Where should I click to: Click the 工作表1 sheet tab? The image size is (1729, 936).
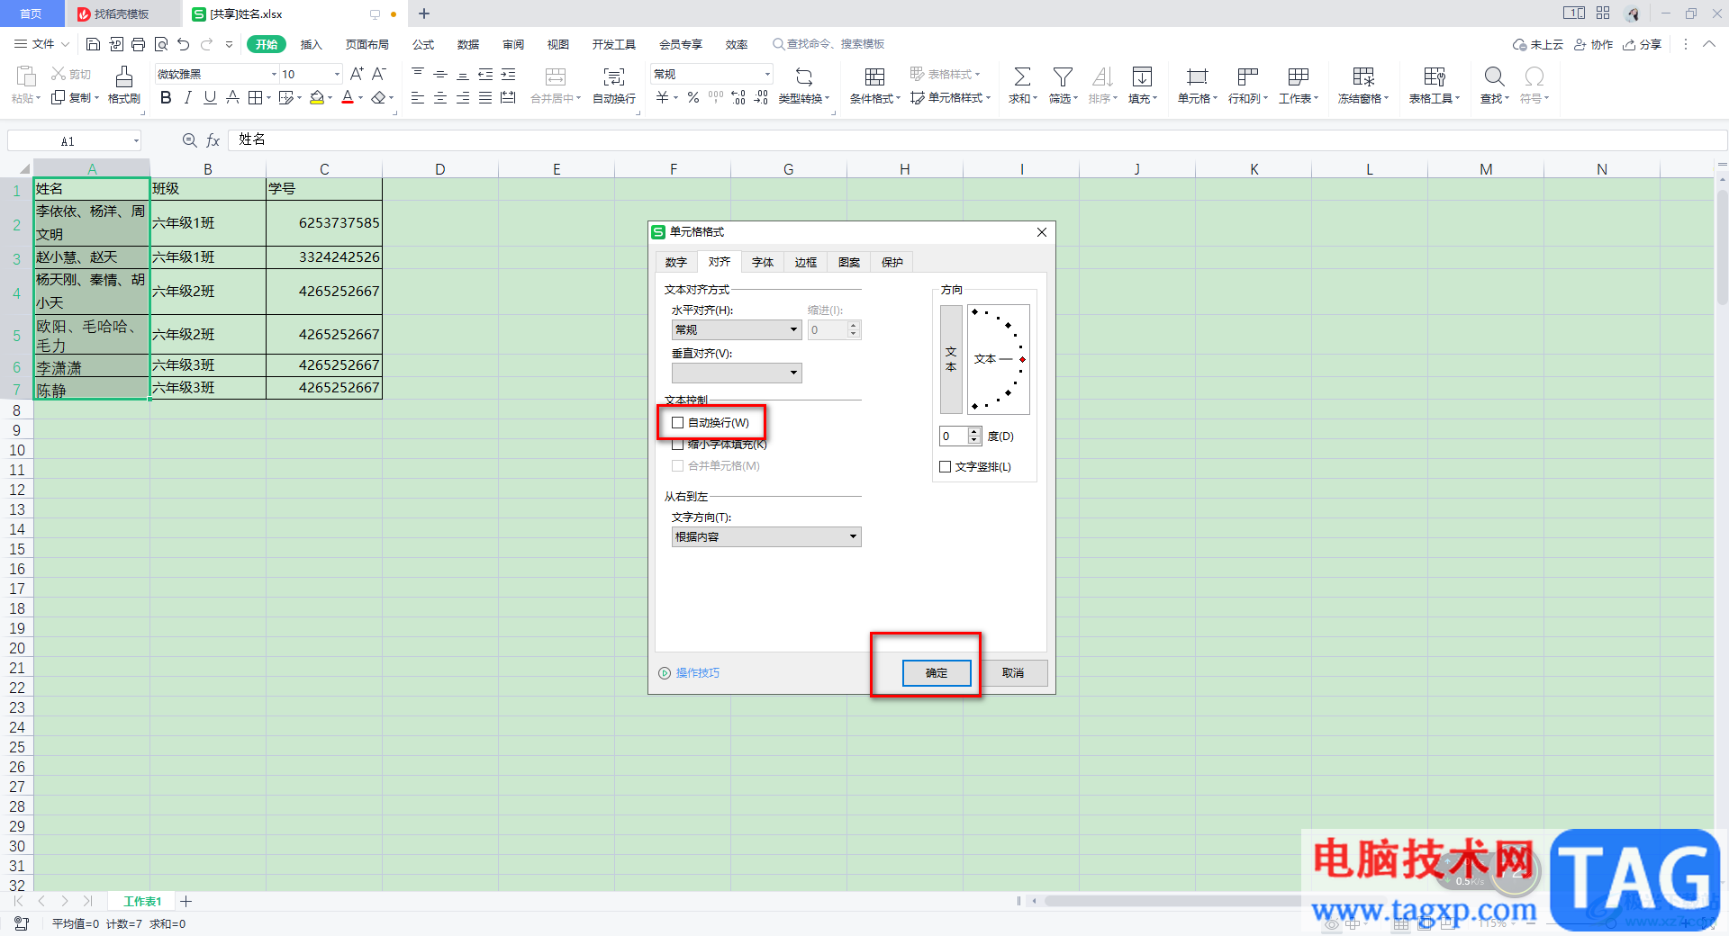[142, 902]
